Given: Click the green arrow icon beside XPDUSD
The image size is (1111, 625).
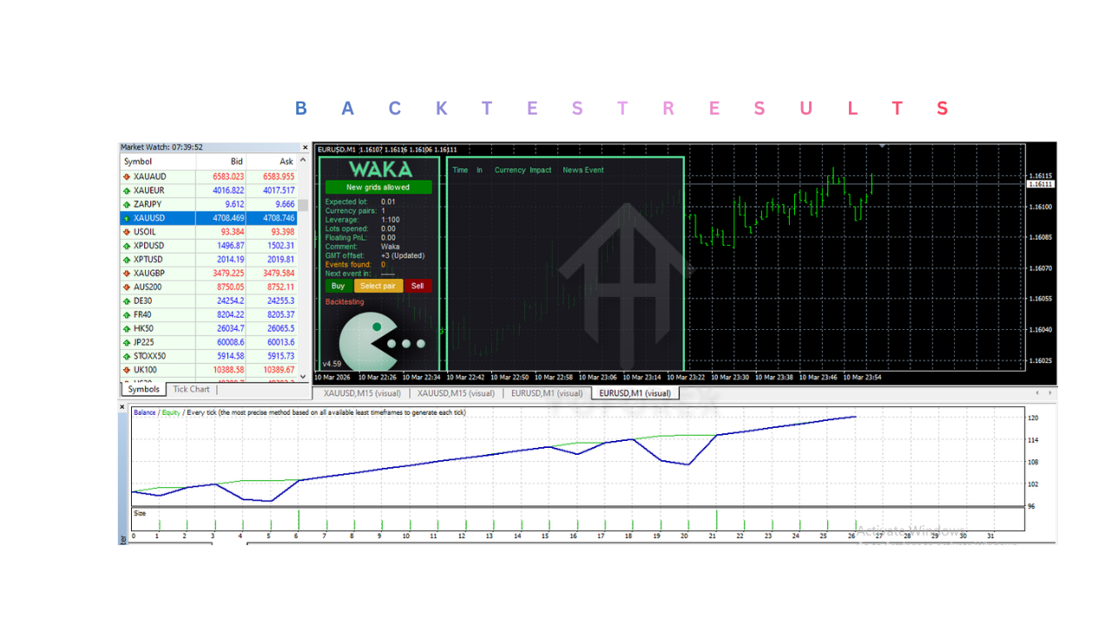Looking at the screenshot, I should point(127,246).
